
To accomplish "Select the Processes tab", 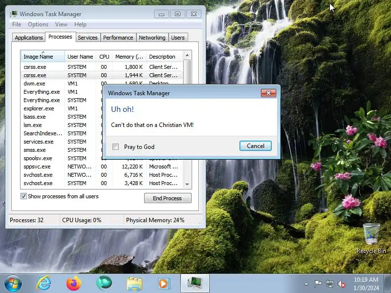I will pyautogui.click(x=60, y=37).
